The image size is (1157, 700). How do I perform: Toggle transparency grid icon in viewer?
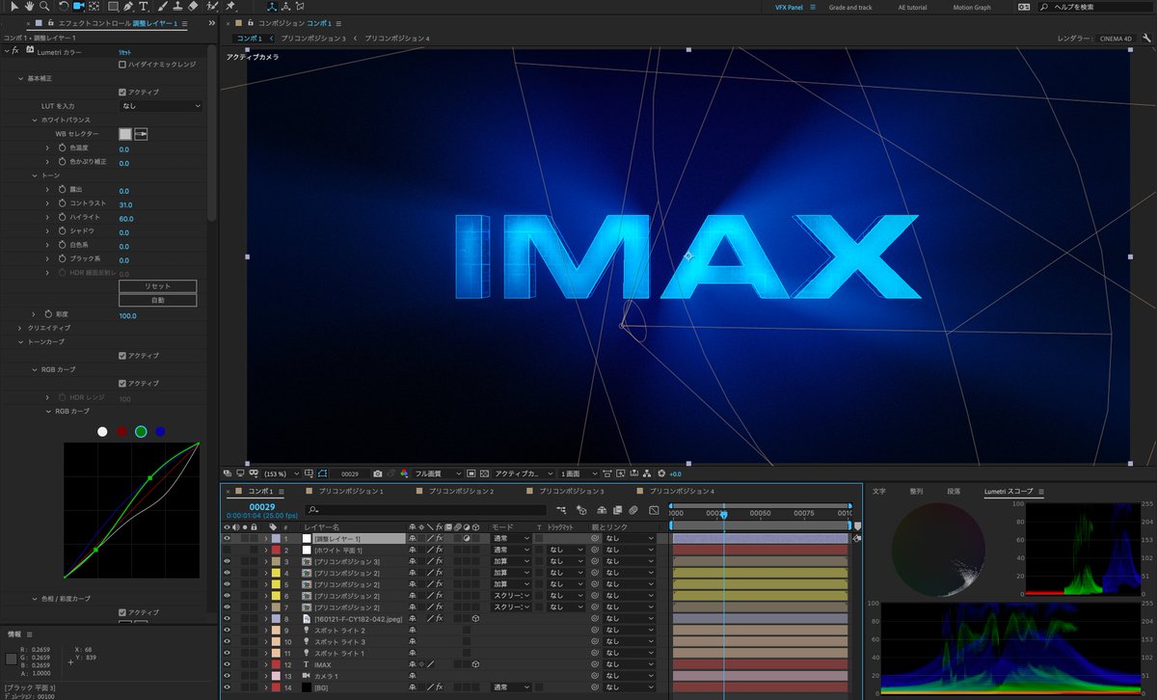tap(486, 473)
